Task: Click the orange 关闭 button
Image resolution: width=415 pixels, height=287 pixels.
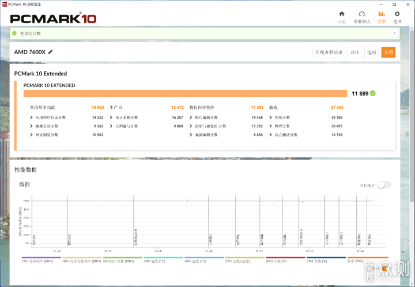Action: pyautogui.click(x=388, y=52)
